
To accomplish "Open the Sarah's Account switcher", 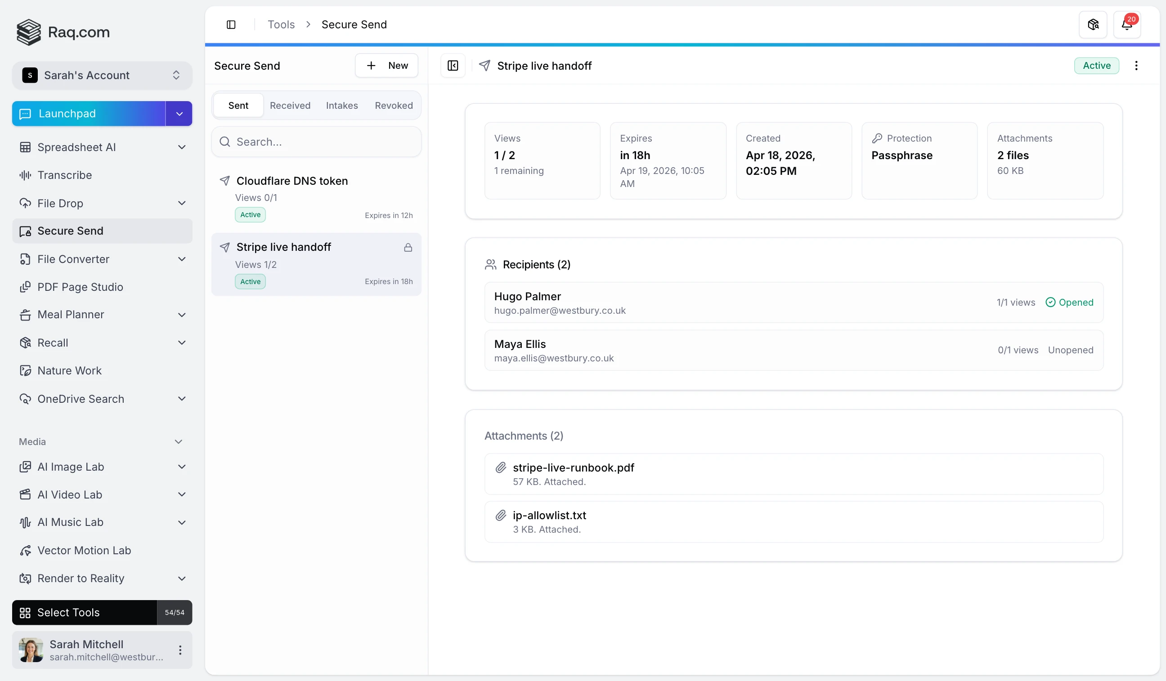I will coord(102,75).
